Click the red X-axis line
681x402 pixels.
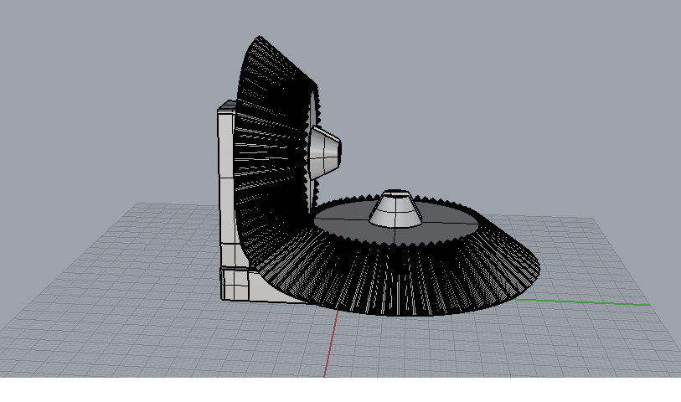click(x=331, y=343)
